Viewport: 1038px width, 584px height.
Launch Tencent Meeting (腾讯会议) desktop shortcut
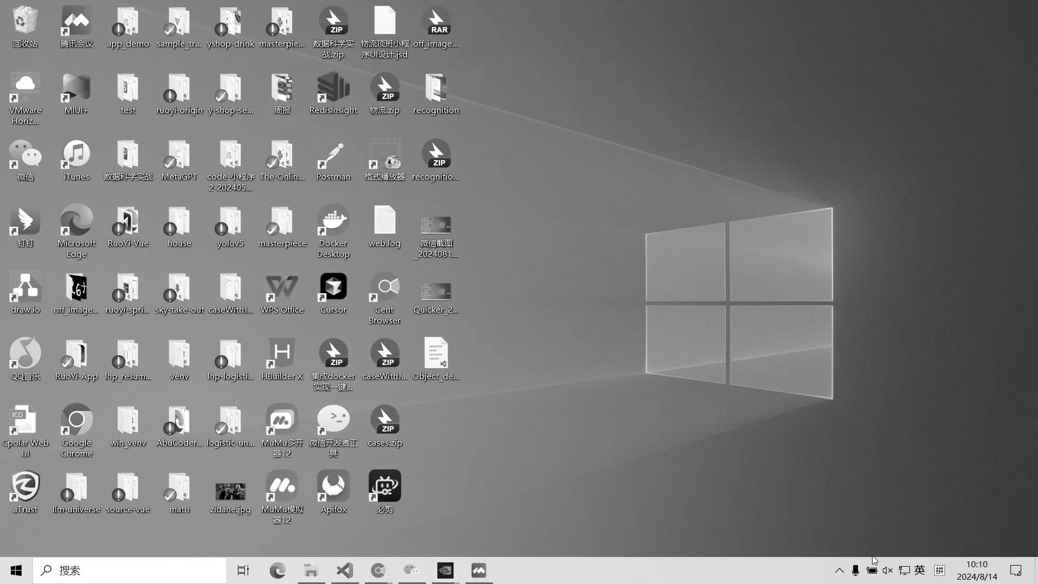click(76, 27)
